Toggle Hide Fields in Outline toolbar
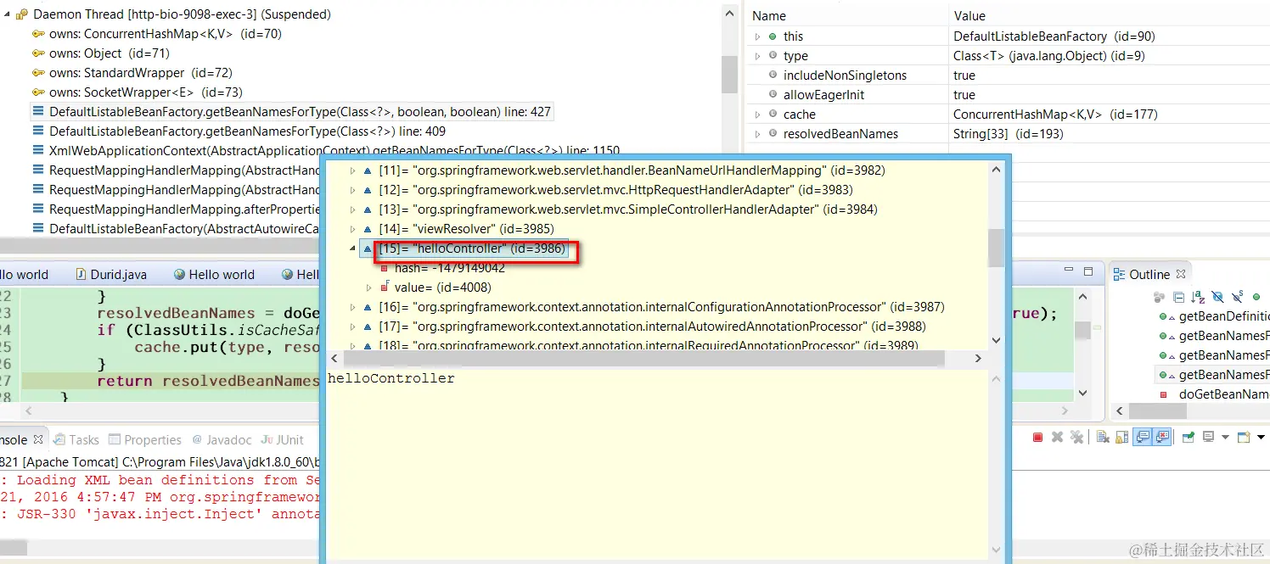 [1217, 297]
